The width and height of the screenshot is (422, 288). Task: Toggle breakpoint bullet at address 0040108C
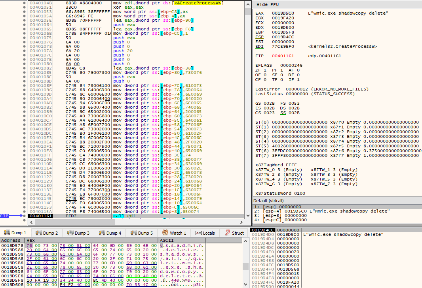coord(25,77)
